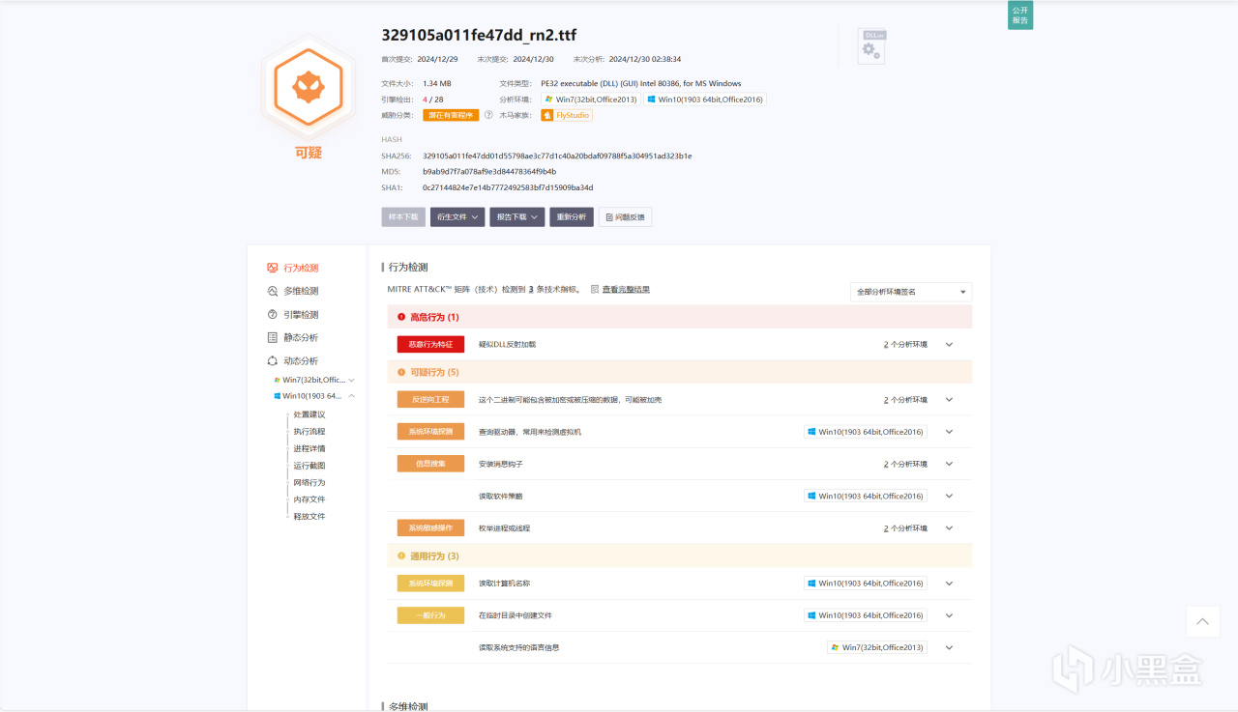Click the yellow 一般行为 tag
This screenshot has height=712, width=1238.
(x=430, y=615)
